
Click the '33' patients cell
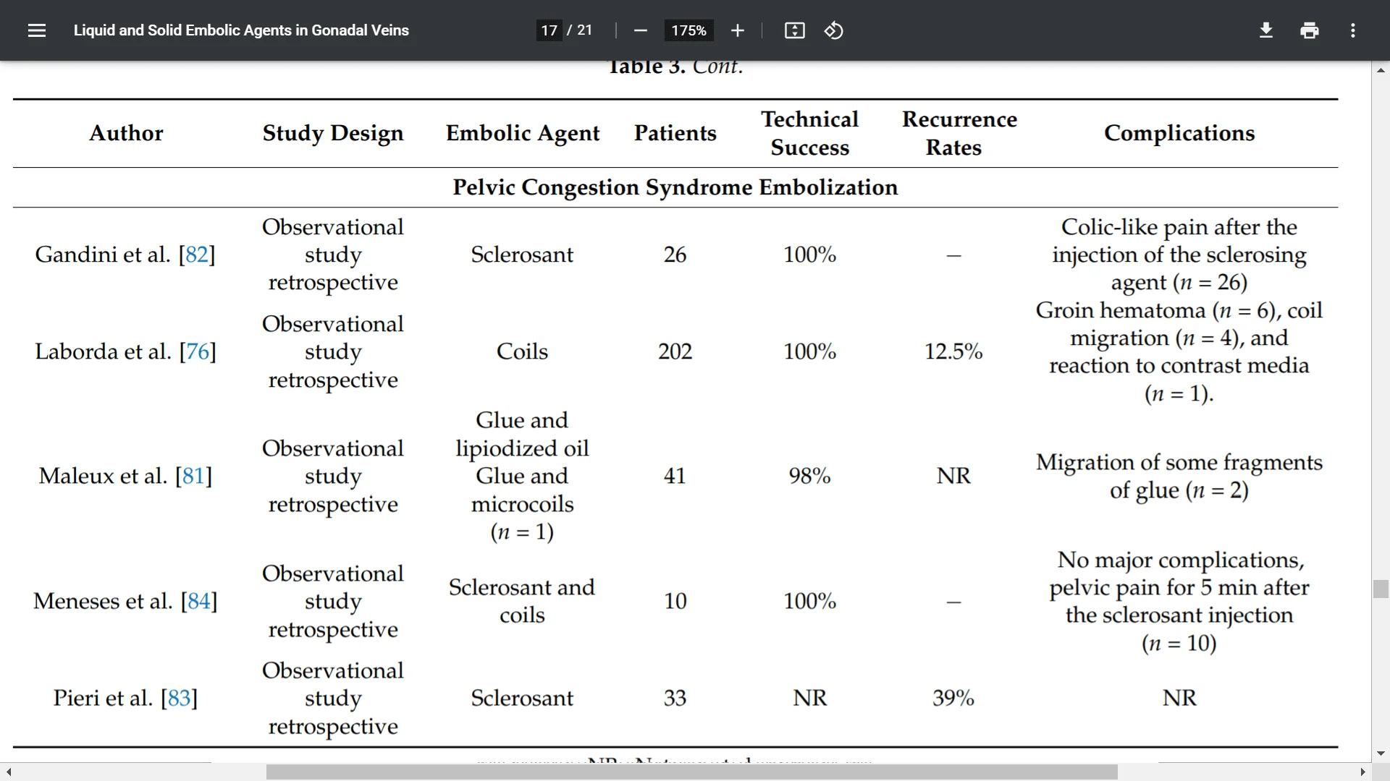[x=675, y=698]
